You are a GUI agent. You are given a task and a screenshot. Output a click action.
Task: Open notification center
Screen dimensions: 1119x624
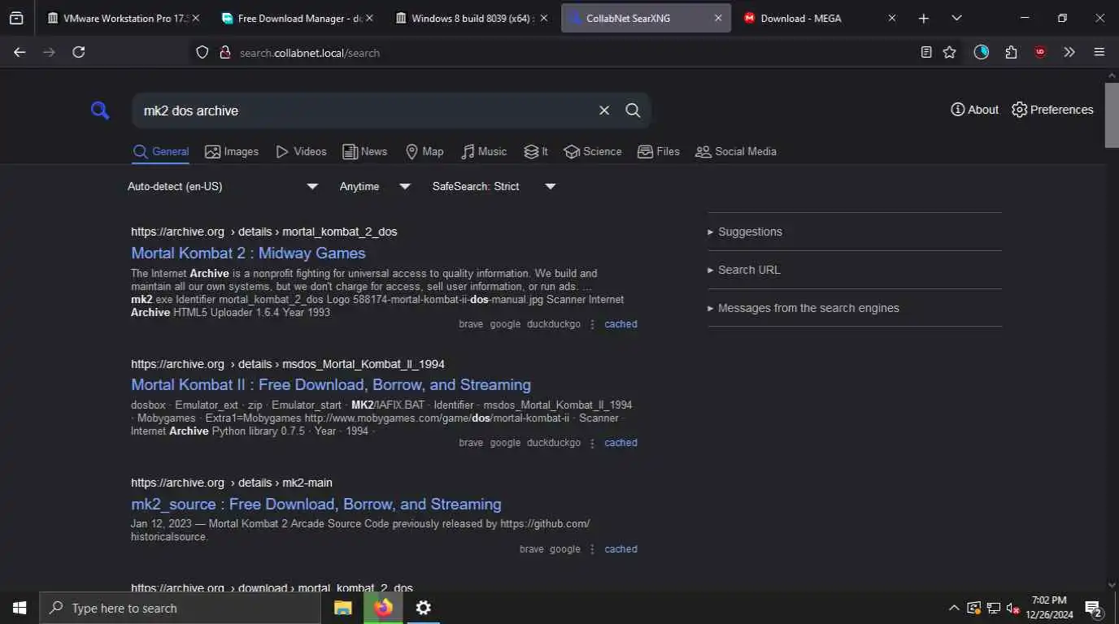[1094, 608]
